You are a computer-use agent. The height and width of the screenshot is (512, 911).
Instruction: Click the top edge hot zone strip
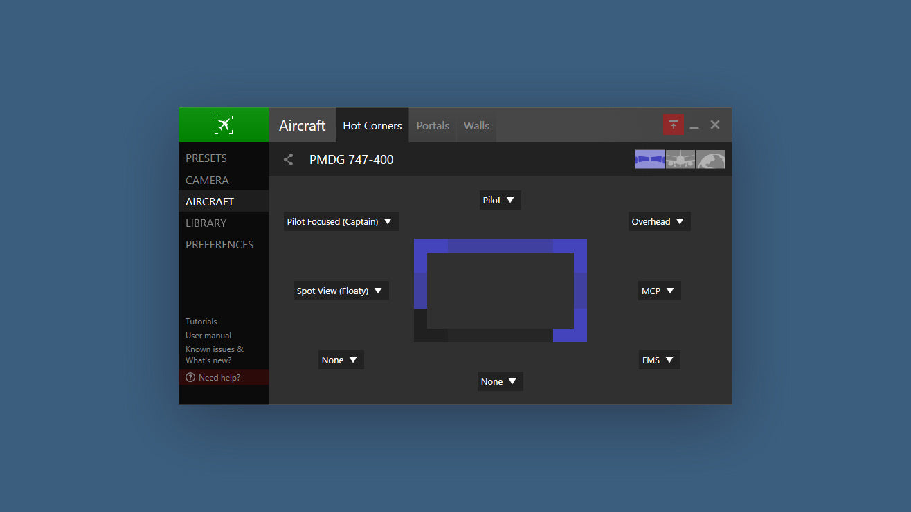[500, 246]
